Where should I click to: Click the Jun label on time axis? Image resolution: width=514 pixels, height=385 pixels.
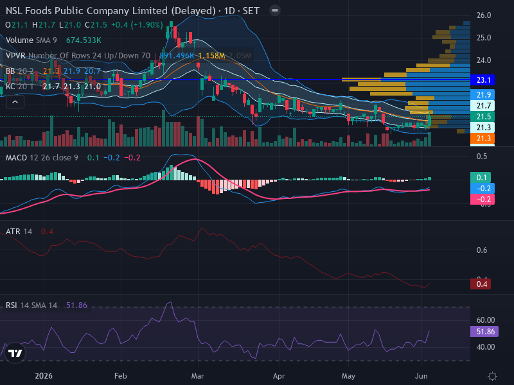point(421,376)
